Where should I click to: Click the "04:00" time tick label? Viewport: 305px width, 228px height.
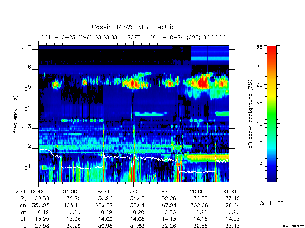[70, 192]
